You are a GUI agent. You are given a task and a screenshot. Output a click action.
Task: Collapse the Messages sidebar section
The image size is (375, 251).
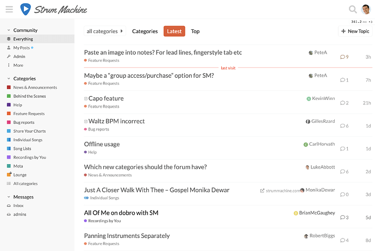[9, 197]
